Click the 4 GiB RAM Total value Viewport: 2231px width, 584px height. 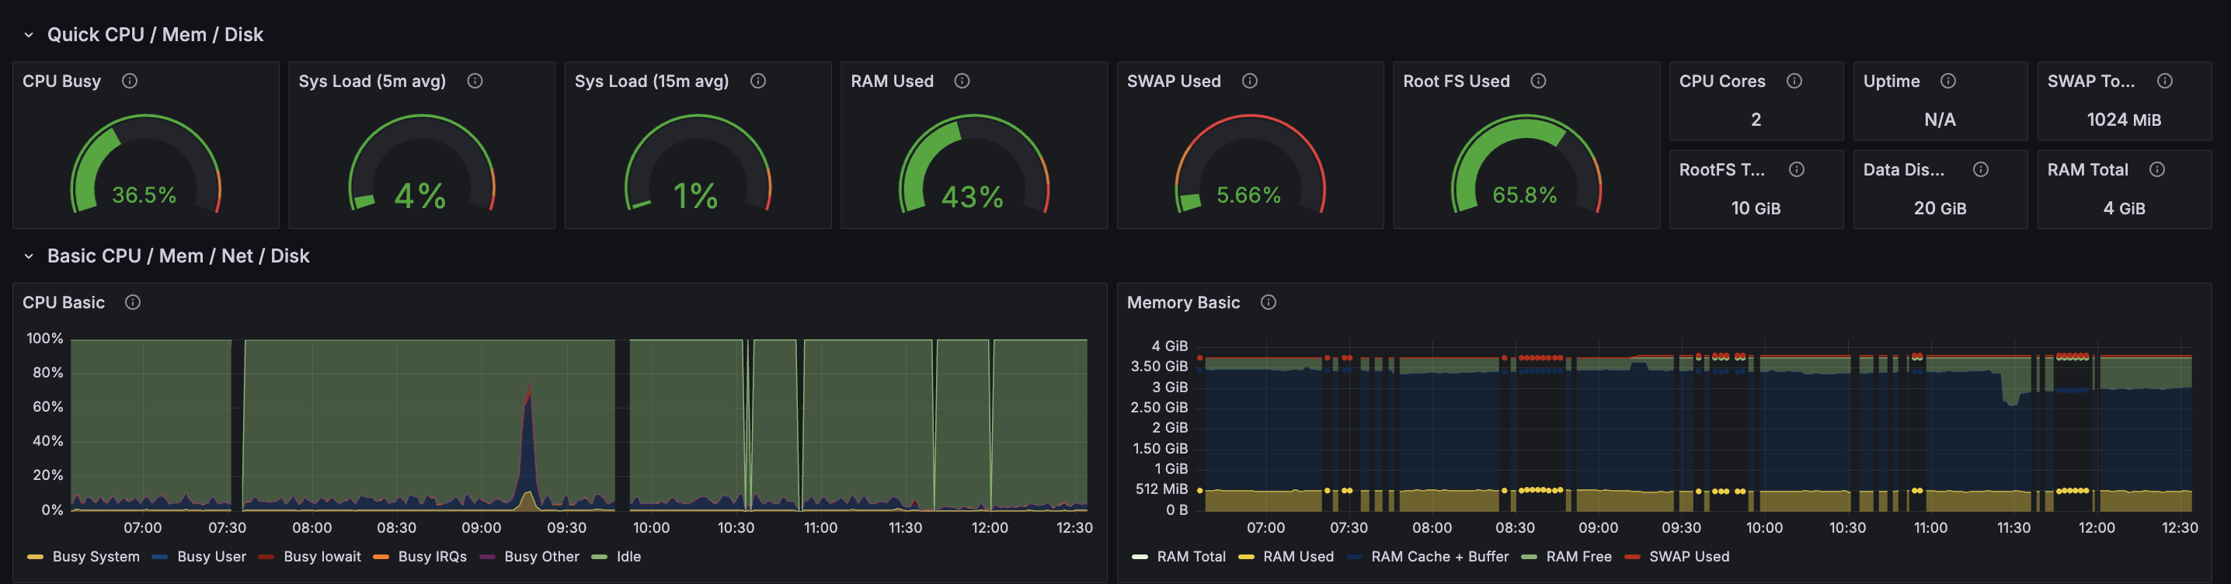pos(2124,208)
